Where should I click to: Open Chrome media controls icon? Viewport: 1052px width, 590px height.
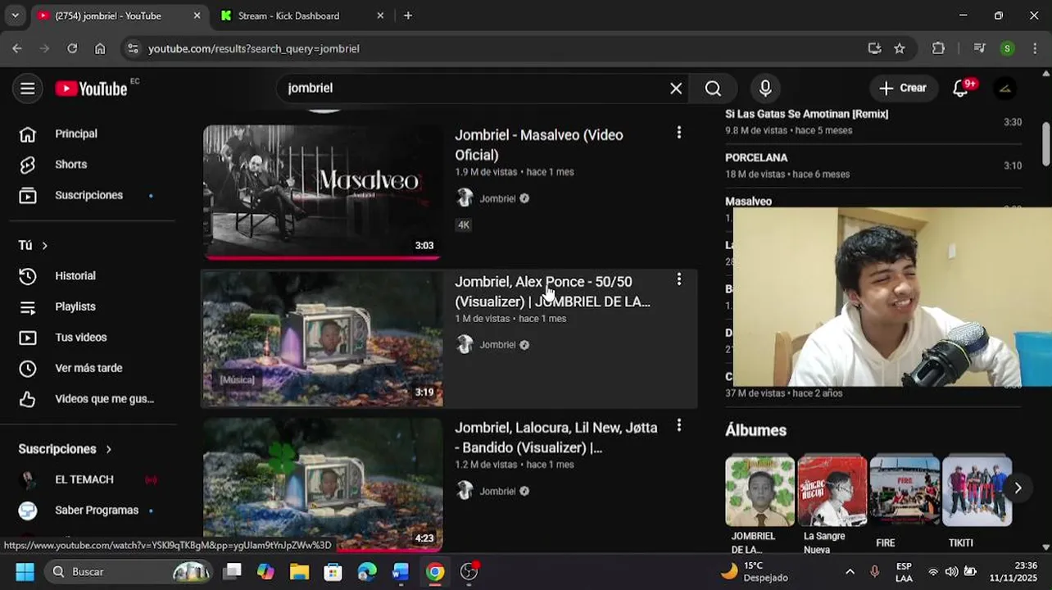click(x=979, y=48)
